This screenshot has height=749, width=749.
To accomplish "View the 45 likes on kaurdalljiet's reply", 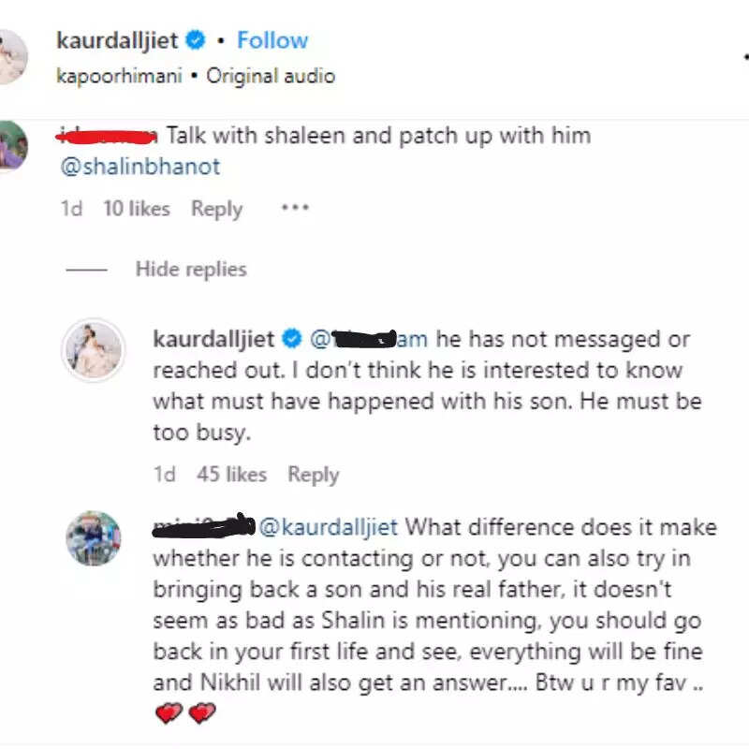I will 231,475.
